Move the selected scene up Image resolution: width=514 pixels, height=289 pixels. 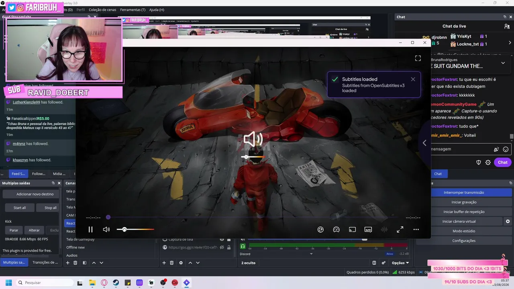click(94, 263)
